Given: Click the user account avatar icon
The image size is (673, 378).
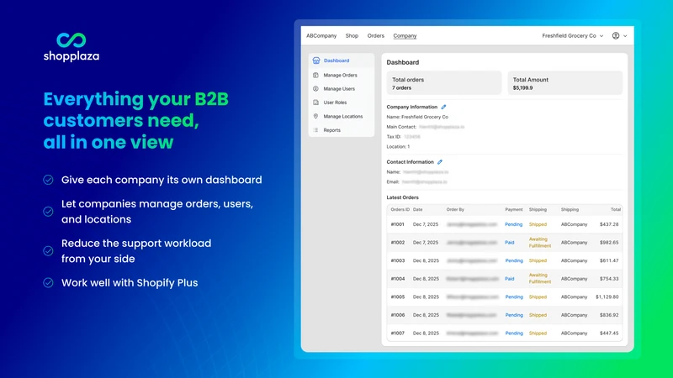Looking at the screenshot, I should pyautogui.click(x=616, y=35).
